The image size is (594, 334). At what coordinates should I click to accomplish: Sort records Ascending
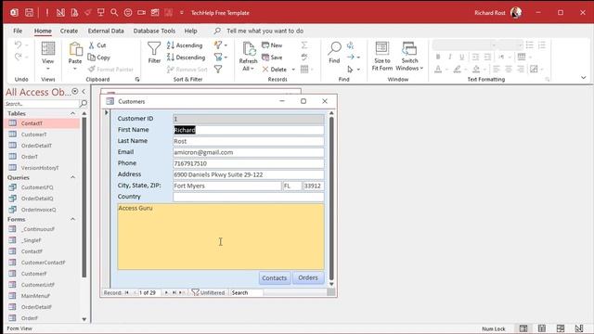185,45
